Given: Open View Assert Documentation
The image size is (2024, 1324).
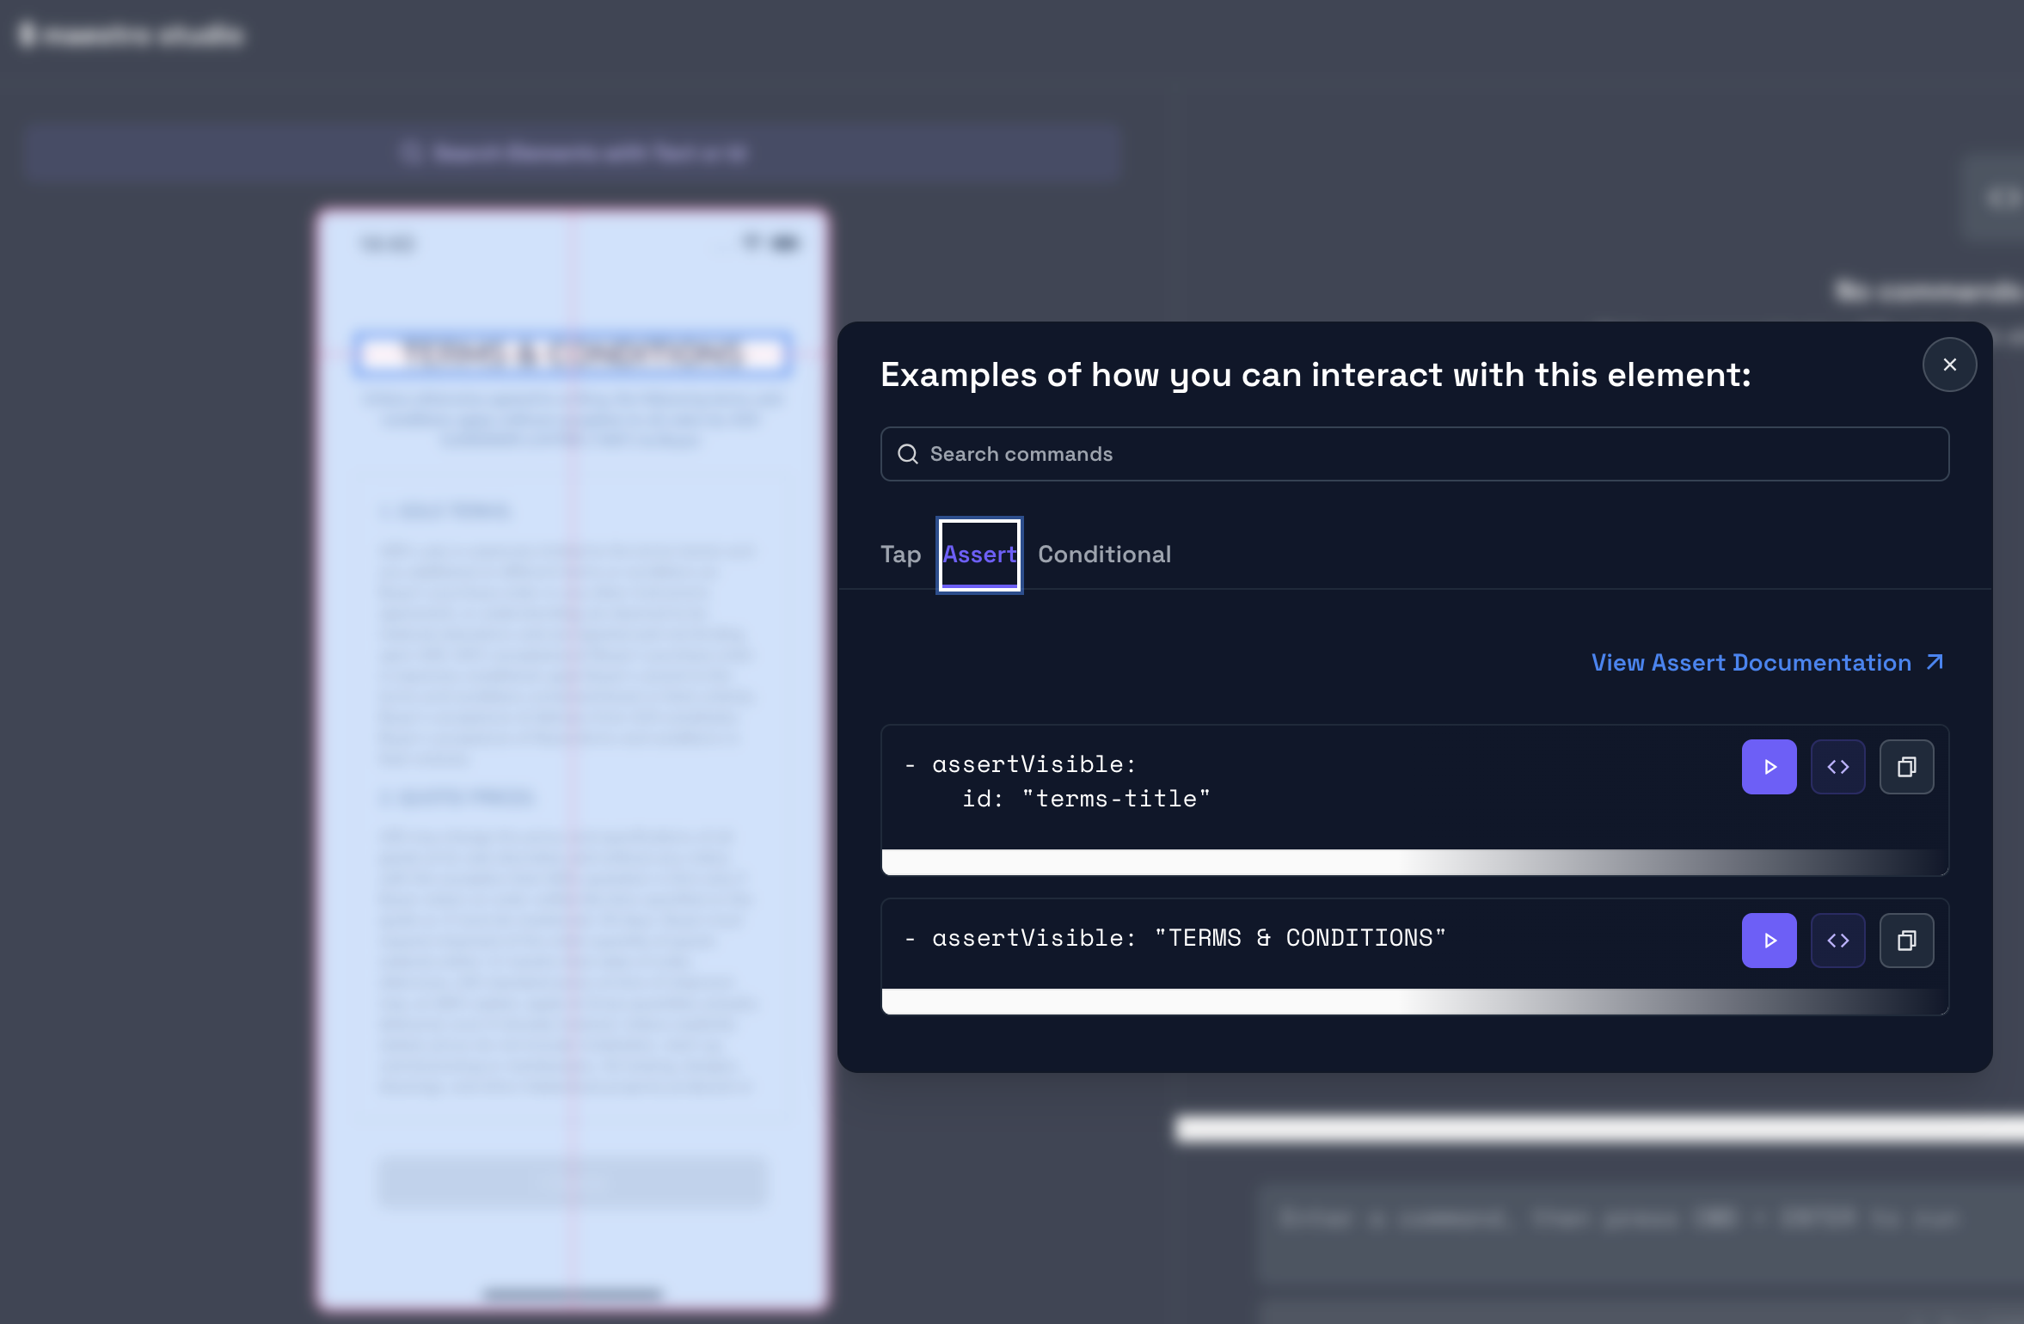Looking at the screenshot, I should [1750, 662].
